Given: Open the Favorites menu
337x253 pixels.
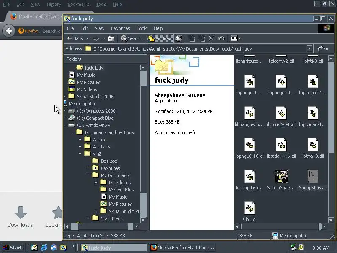Looking at the screenshot, I should (x=120, y=28).
